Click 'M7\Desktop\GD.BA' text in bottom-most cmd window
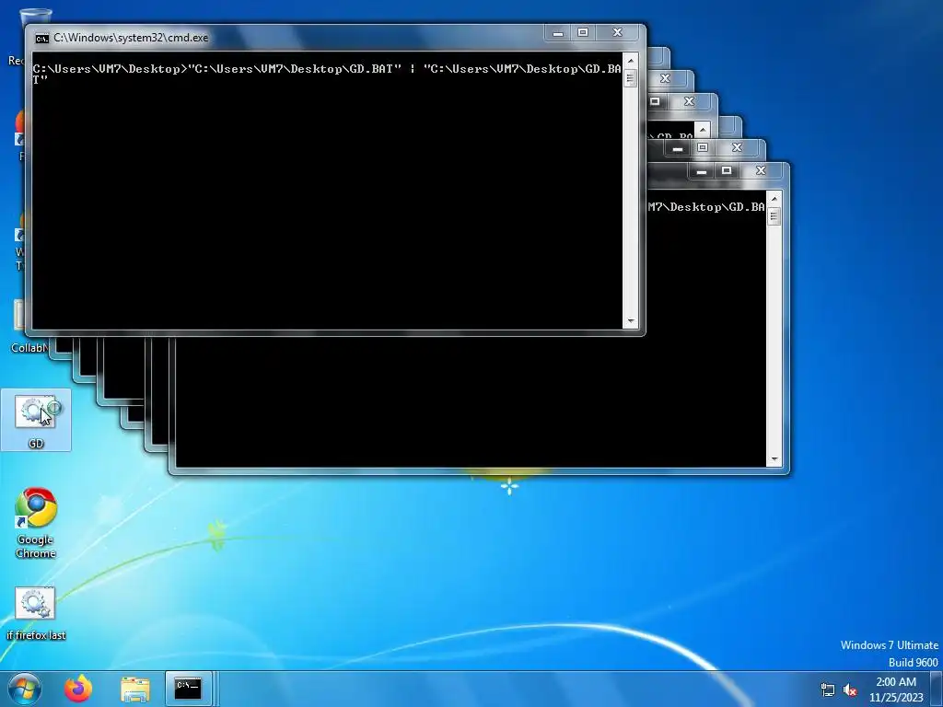Image resolution: width=943 pixels, height=707 pixels. click(706, 207)
